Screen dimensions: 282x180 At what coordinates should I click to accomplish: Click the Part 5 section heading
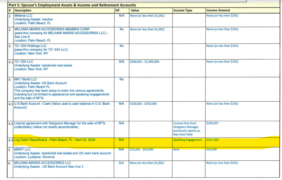click(x=72, y=5)
